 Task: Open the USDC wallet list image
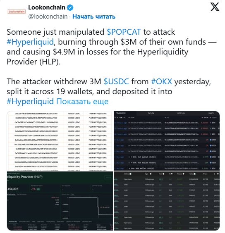[60, 141]
